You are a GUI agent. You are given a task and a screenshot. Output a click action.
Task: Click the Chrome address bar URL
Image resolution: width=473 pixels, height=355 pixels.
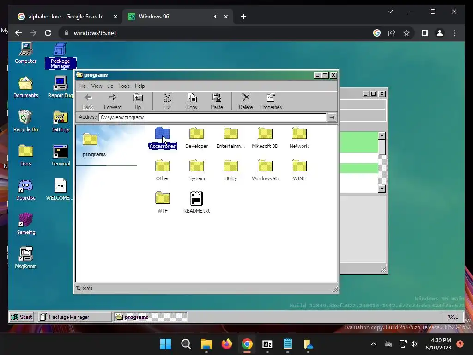click(x=95, y=33)
